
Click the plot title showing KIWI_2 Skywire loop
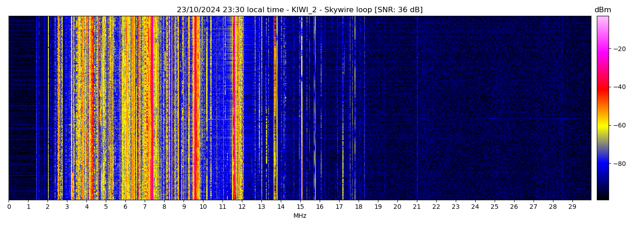(x=299, y=10)
